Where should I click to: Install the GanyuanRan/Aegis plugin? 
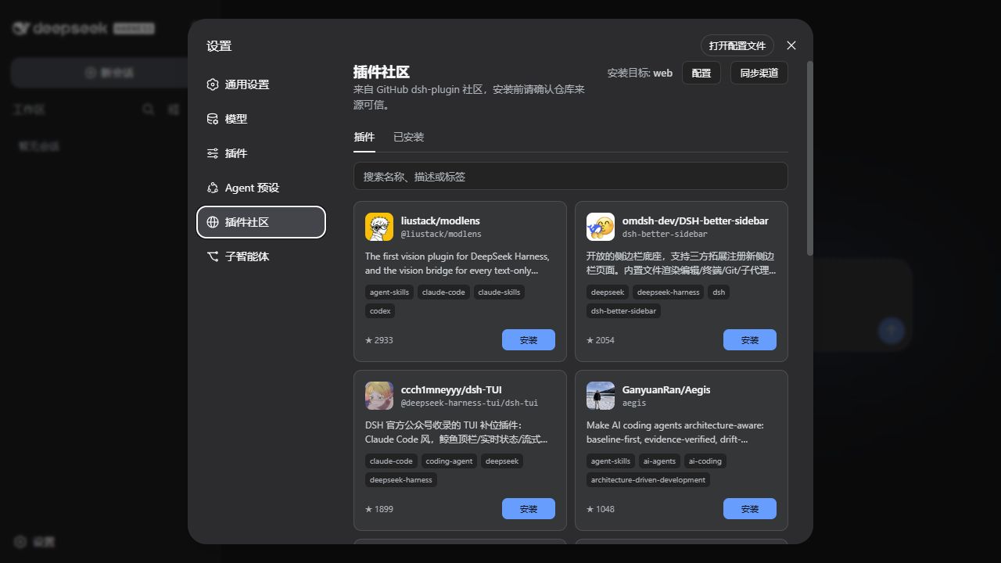[x=750, y=509]
